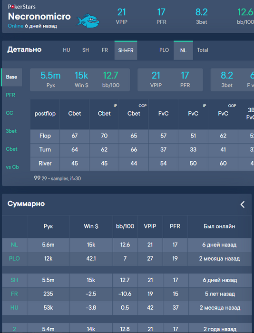Click River FvC OOP value 60

[223, 164]
